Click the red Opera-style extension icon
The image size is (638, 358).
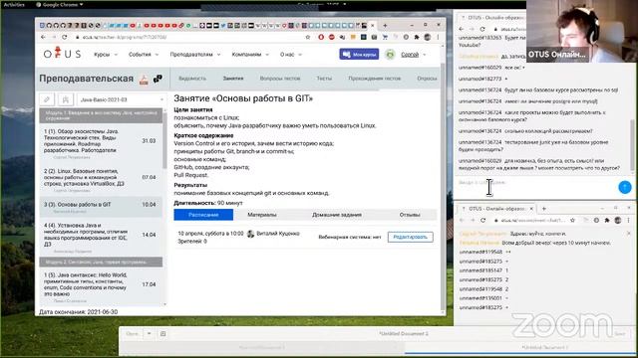(x=321, y=37)
